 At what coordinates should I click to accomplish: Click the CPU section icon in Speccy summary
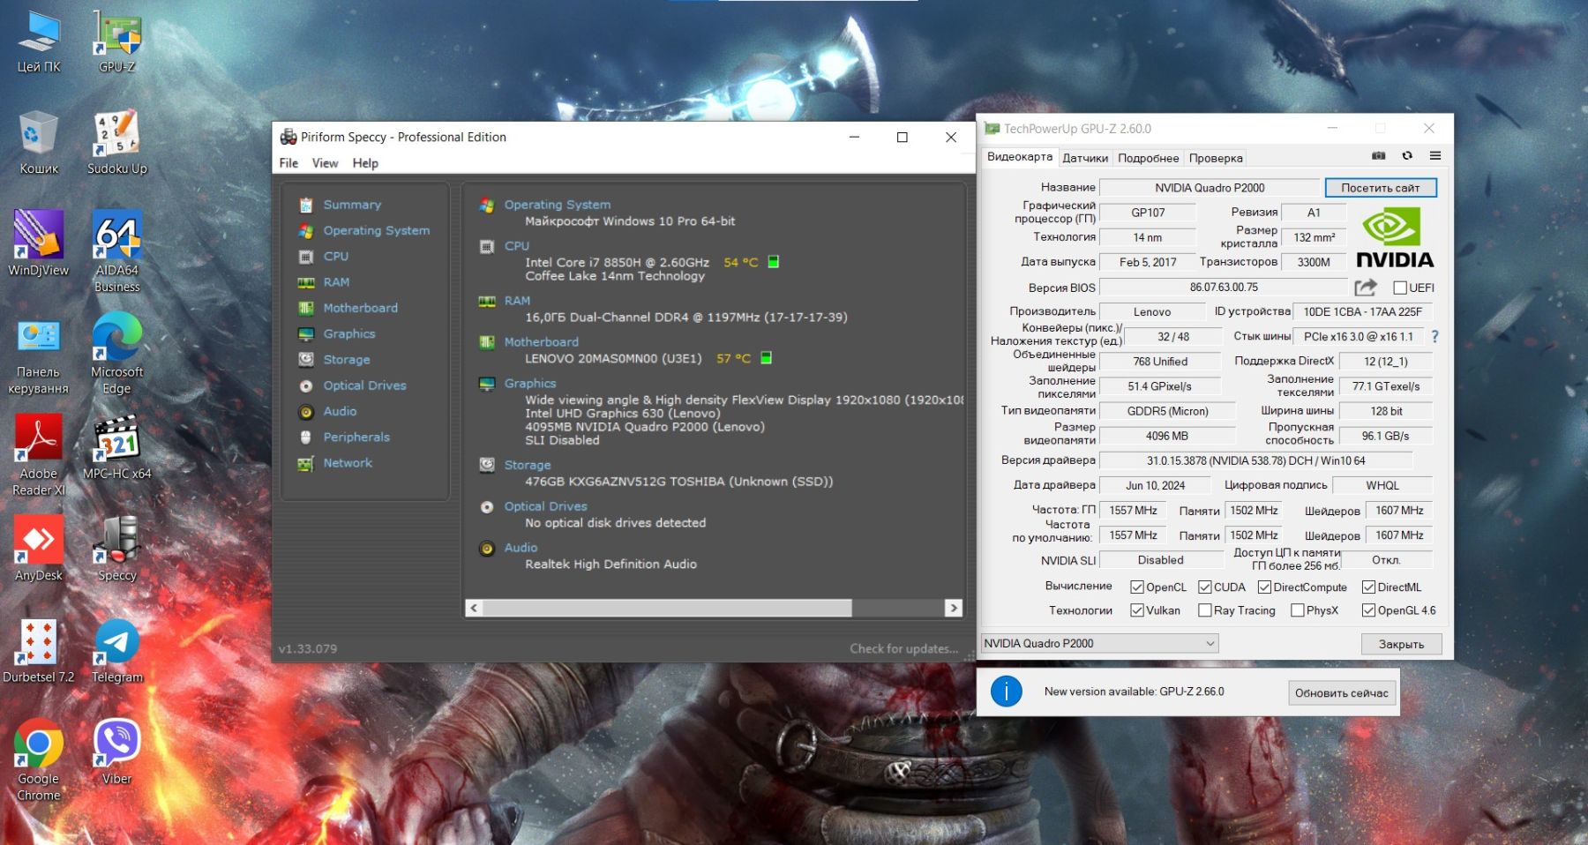tap(486, 247)
